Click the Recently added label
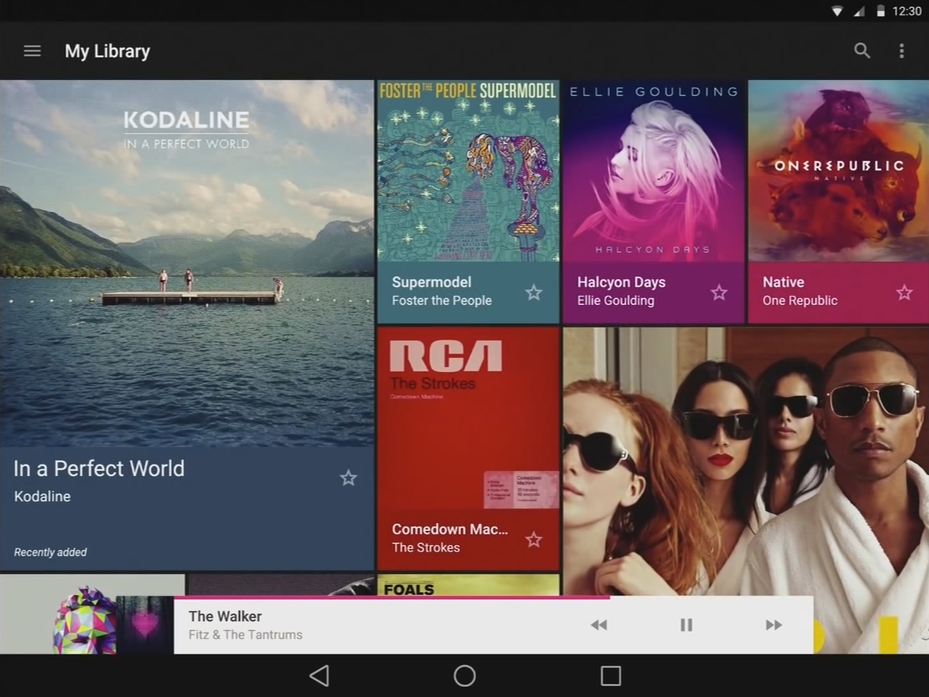929x697 pixels. tap(50, 552)
